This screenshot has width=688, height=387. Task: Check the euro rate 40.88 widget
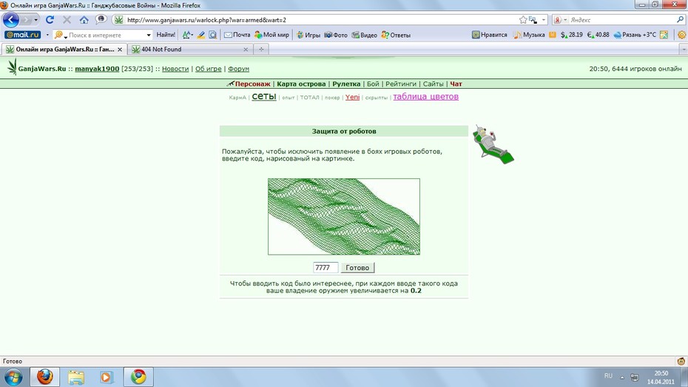pyautogui.click(x=598, y=35)
